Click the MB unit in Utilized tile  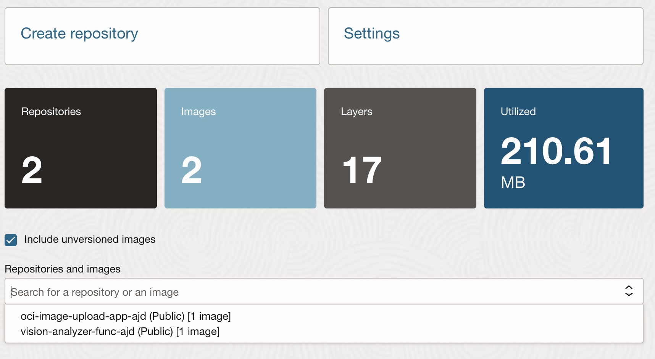click(513, 183)
